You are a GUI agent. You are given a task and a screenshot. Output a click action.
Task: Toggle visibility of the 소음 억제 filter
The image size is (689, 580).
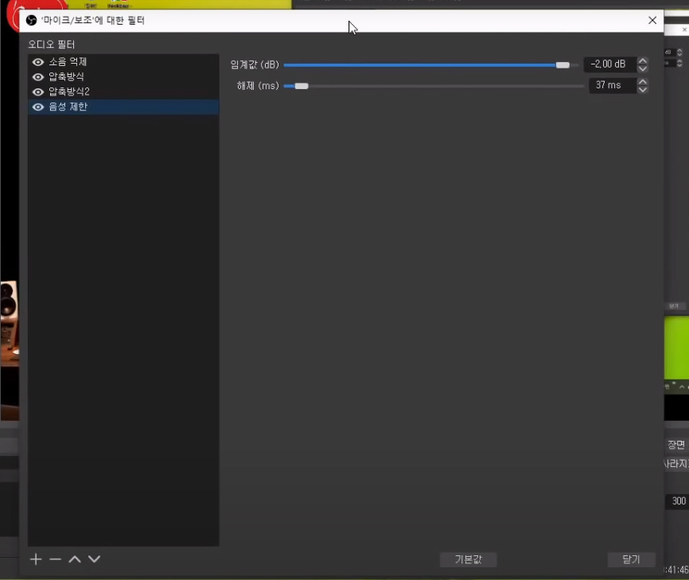coord(37,62)
